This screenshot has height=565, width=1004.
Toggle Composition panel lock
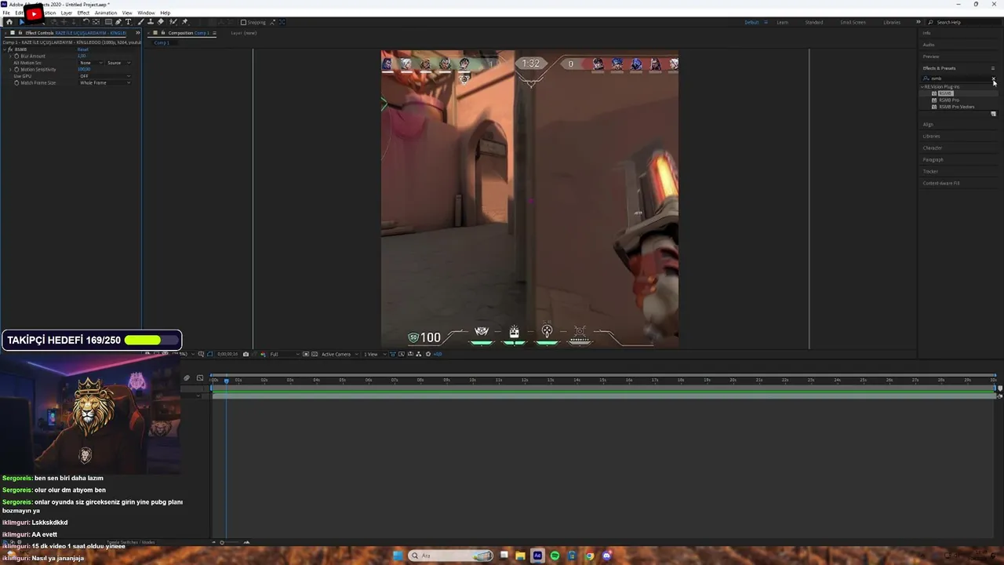[x=162, y=32]
